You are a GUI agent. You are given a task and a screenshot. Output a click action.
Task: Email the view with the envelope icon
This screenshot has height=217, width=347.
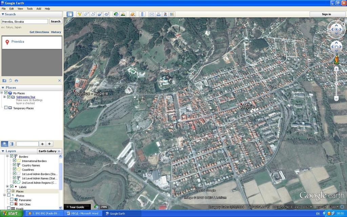pyautogui.click(x=151, y=14)
